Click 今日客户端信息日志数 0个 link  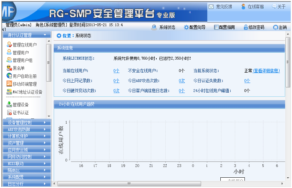pos(182,91)
